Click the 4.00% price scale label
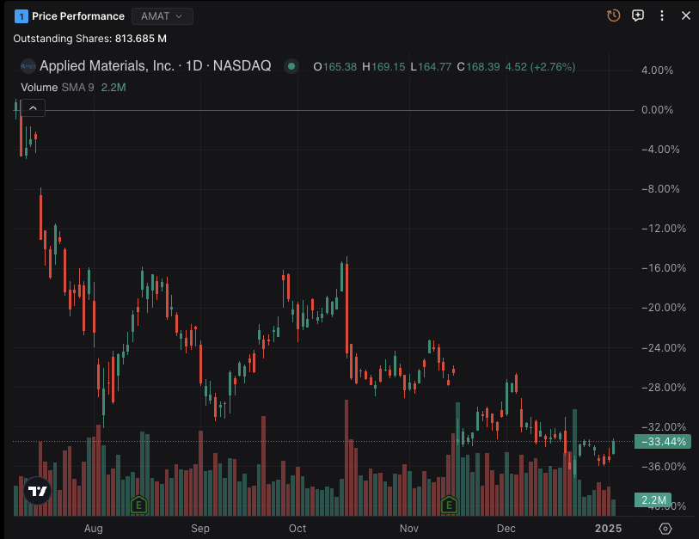 click(657, 70)
